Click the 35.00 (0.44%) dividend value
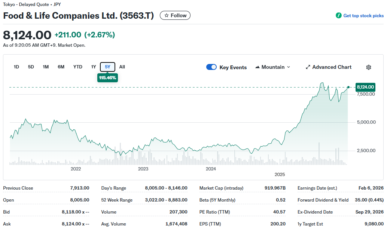This screenshot has height=230, width=390. pyautogui.click(x=369, y=200)
